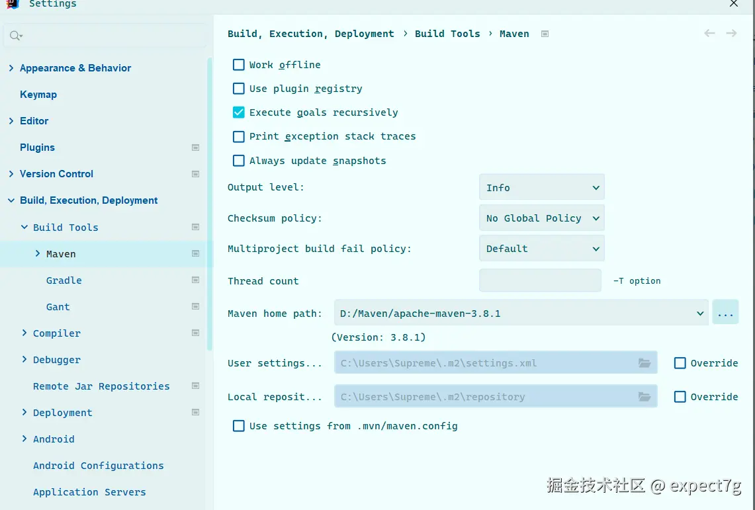Viewport: 755px width, 510px height.
Task: Collapse Build, Execution, Deployment chevron
Action: [x=11, y=200]
